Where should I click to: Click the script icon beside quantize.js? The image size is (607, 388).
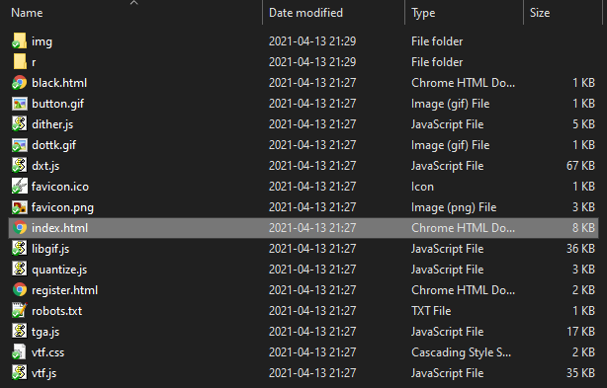click(x=20, y=270)
